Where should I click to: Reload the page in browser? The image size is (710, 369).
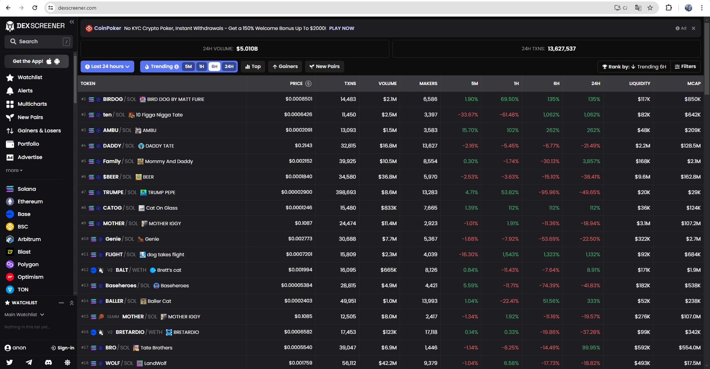point(34,8)
